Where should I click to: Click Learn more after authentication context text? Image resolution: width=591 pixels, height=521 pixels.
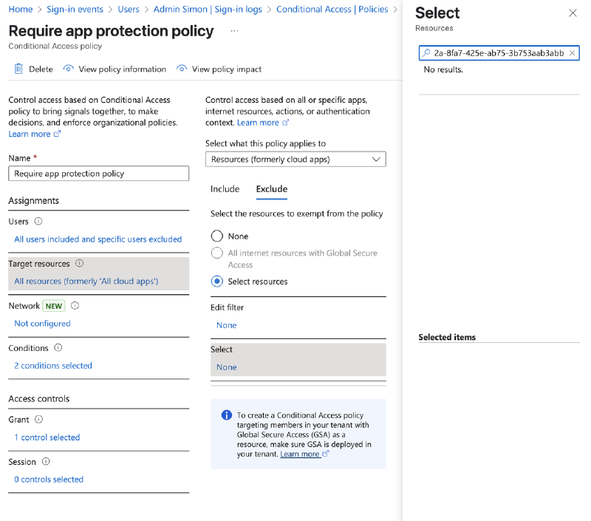point(258,123)
